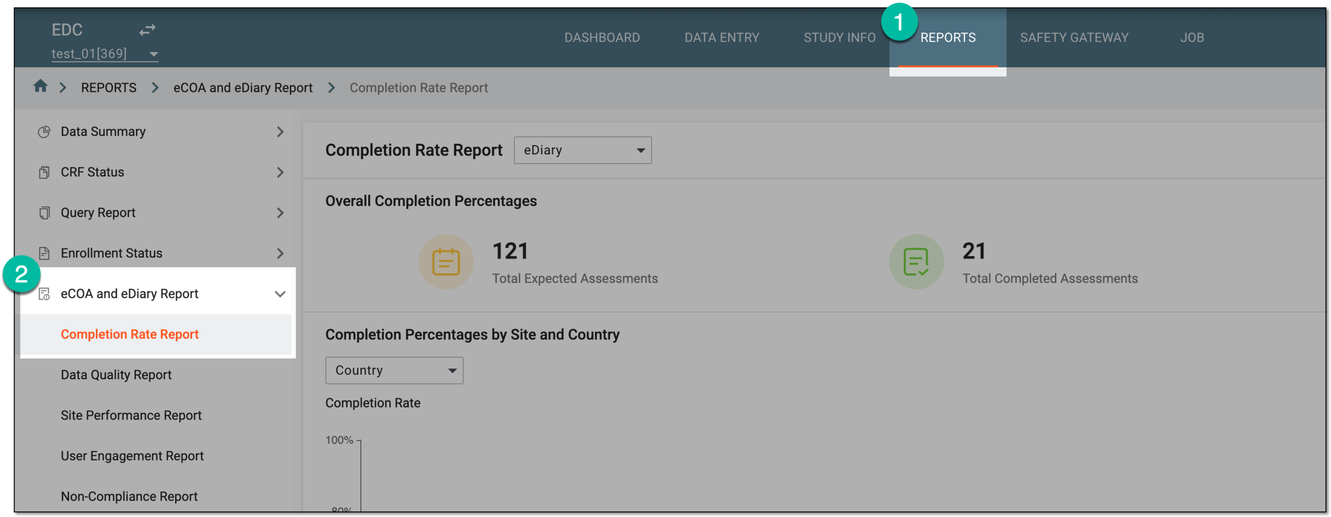
Task: Click the Enrollment Status page icon
Action: point(44,253)
